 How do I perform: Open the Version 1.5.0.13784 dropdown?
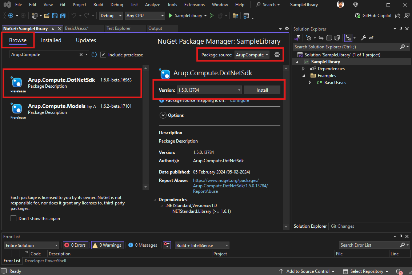point(209,90)
